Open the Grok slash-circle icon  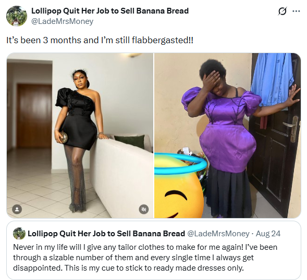click(x=283, y=11)
